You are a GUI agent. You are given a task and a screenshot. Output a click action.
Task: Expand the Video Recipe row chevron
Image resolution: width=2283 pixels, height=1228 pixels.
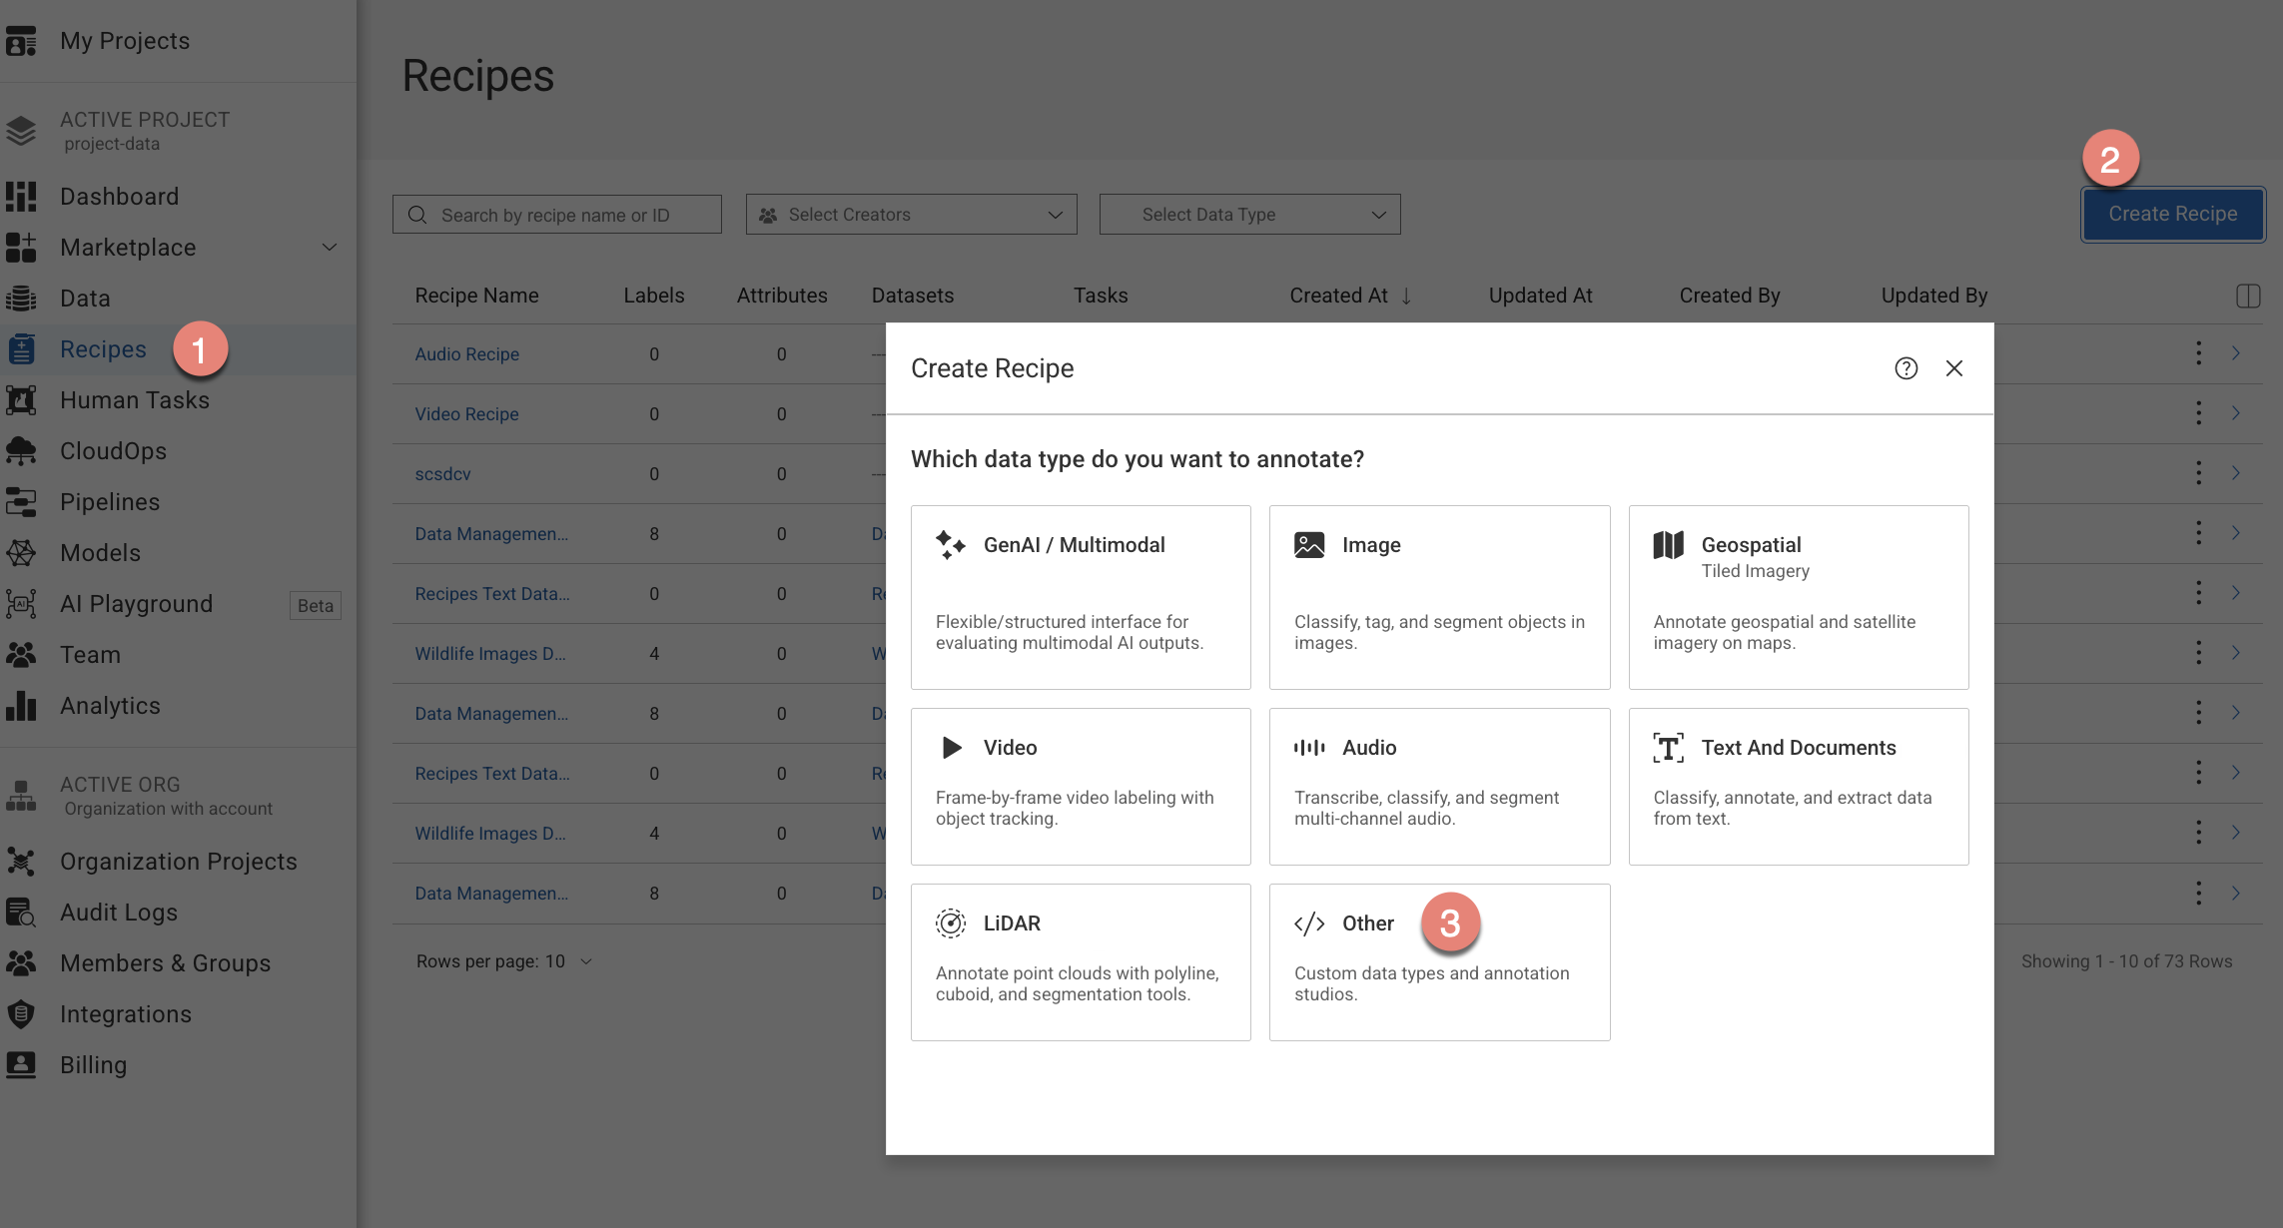pyautogui.click(x=2236, y=413)
